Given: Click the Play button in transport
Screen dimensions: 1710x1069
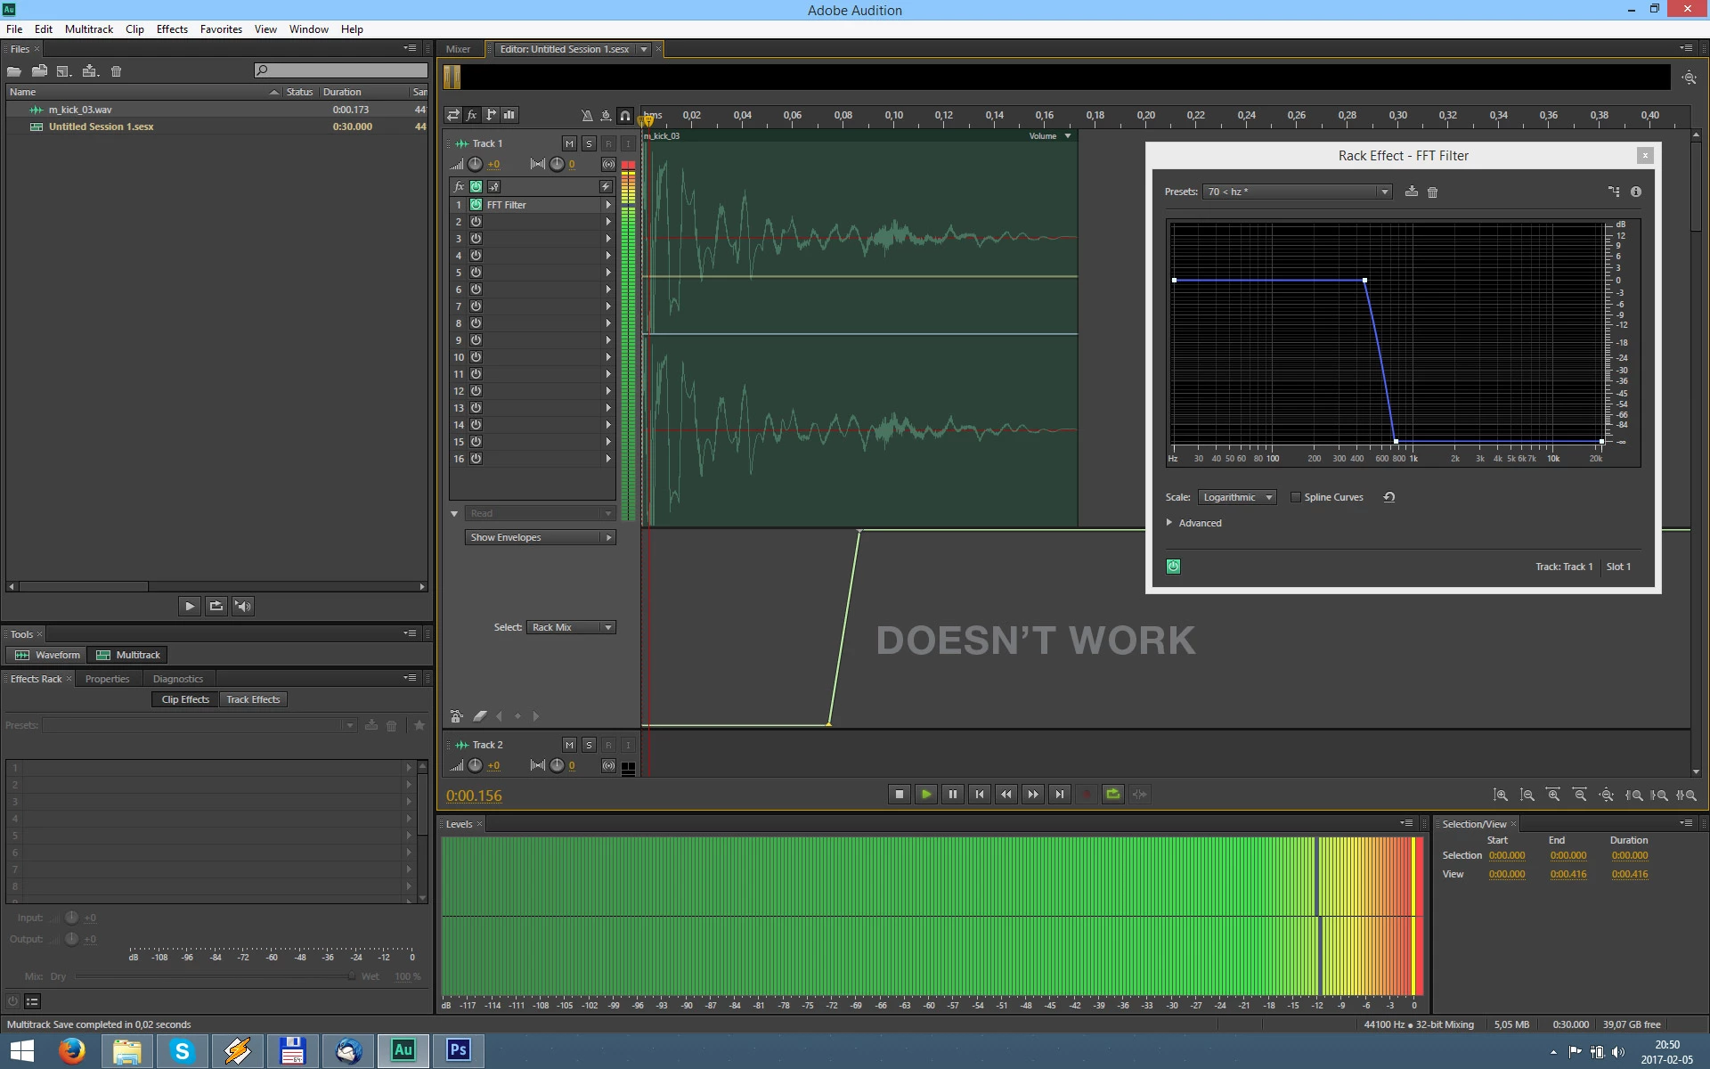Looking at the screenshot, I should coord(925,794).
